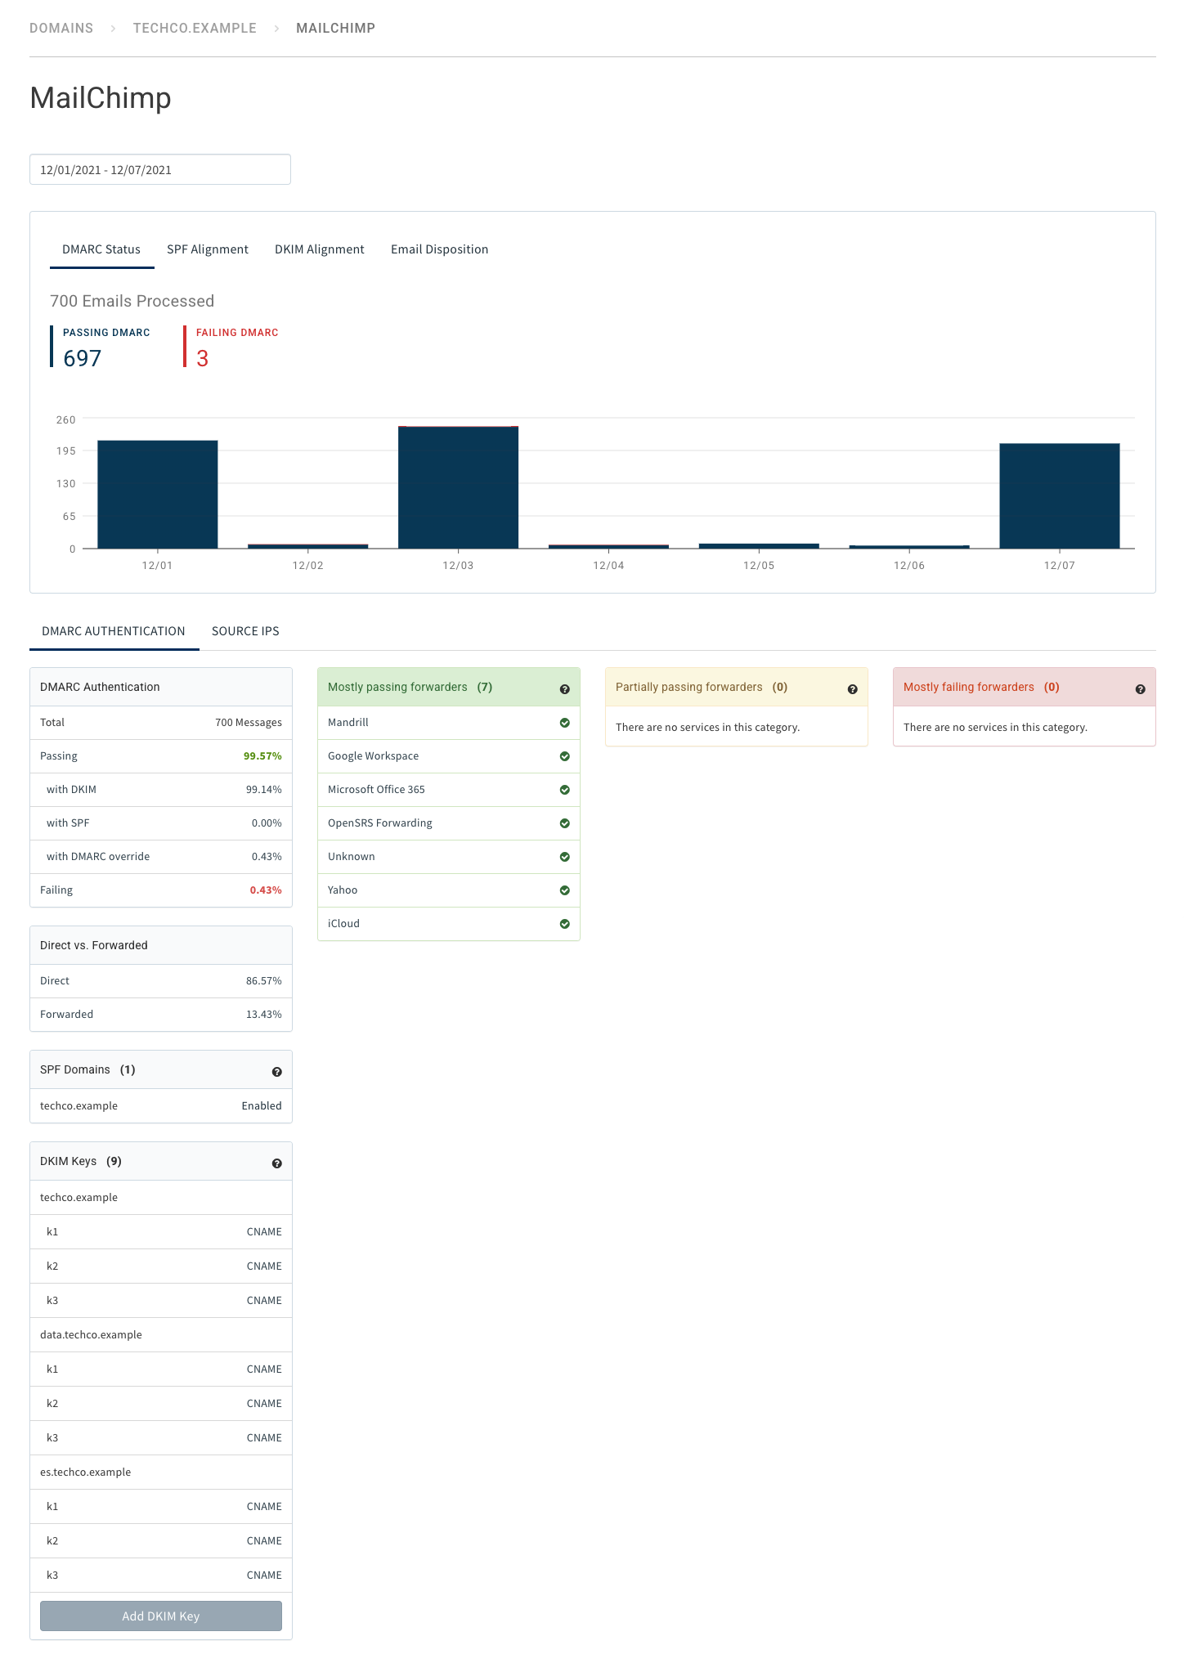Click the green check icon beside Mandrill
Screen dimensions: 1184x1654
tap(564, 723)
